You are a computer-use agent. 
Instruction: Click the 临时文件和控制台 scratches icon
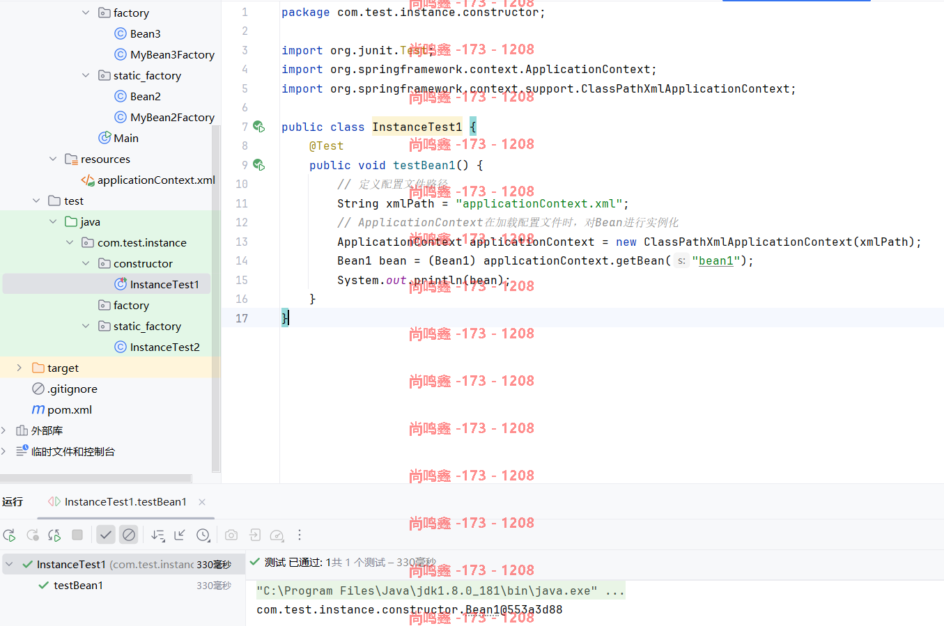22,451
